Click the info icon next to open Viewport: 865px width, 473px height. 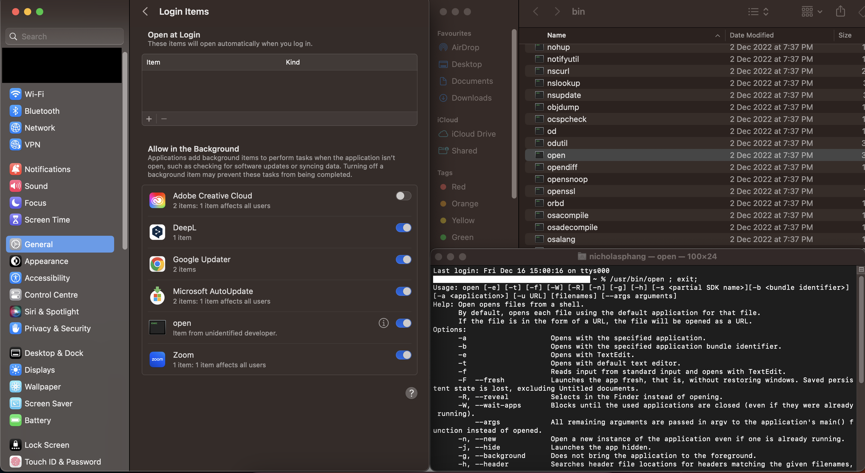click(384, 323)
